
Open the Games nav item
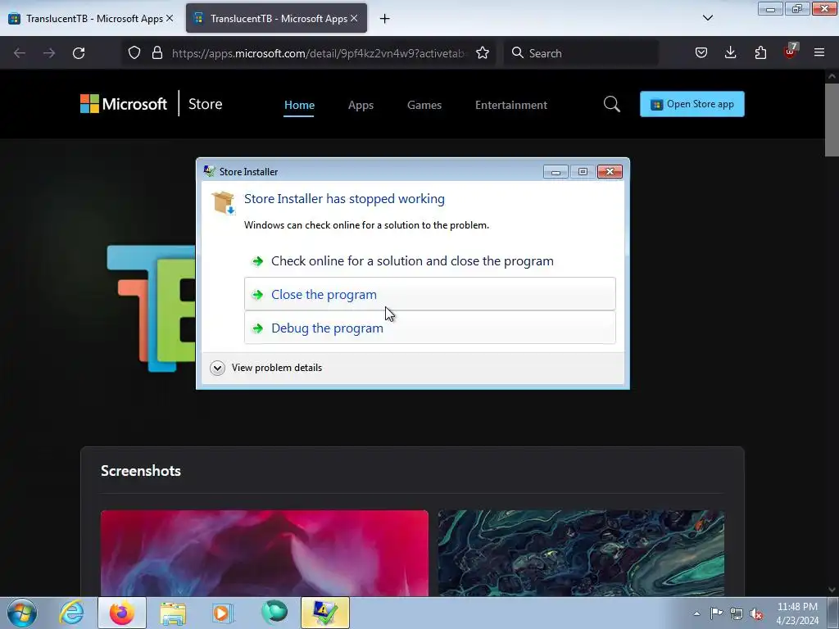[424, 105]
